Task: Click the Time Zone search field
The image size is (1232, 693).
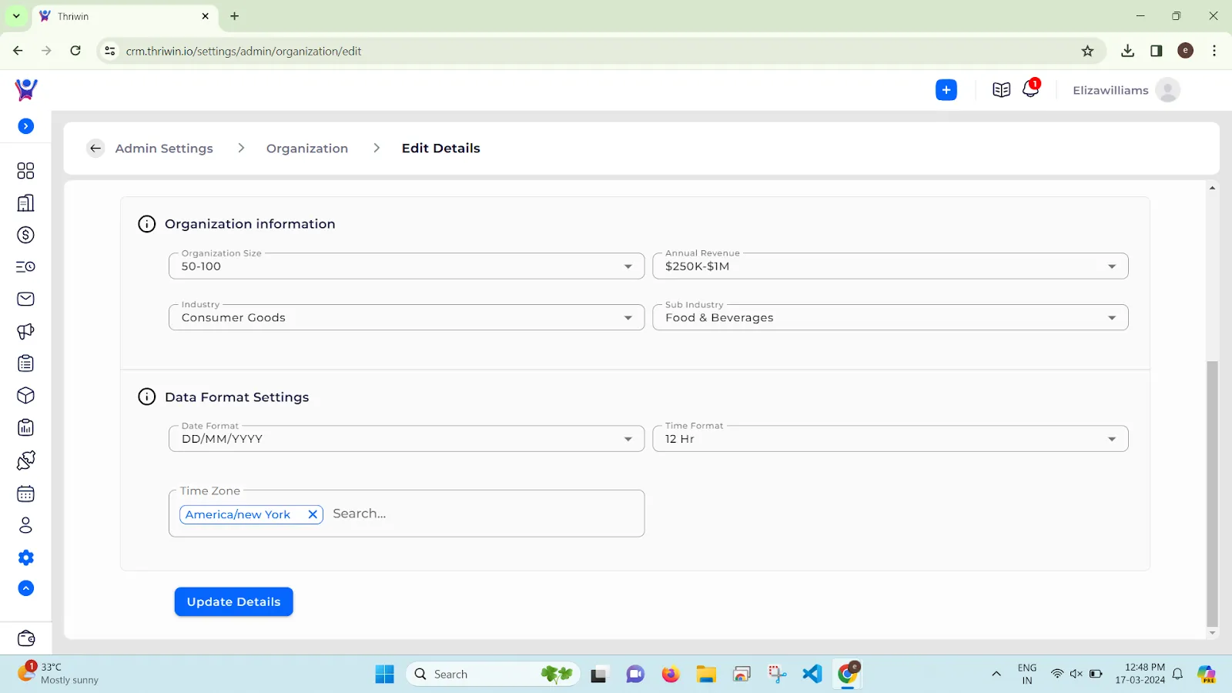Action: (x=485, y=514)
